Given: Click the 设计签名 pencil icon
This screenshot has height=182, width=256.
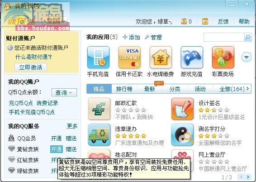Looking at the screenshot, I should click(x=182, y=109).
